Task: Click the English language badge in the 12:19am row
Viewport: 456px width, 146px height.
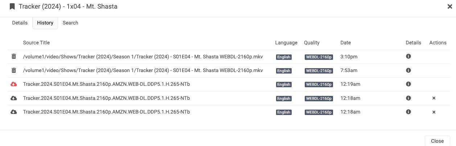Action: 284,85
